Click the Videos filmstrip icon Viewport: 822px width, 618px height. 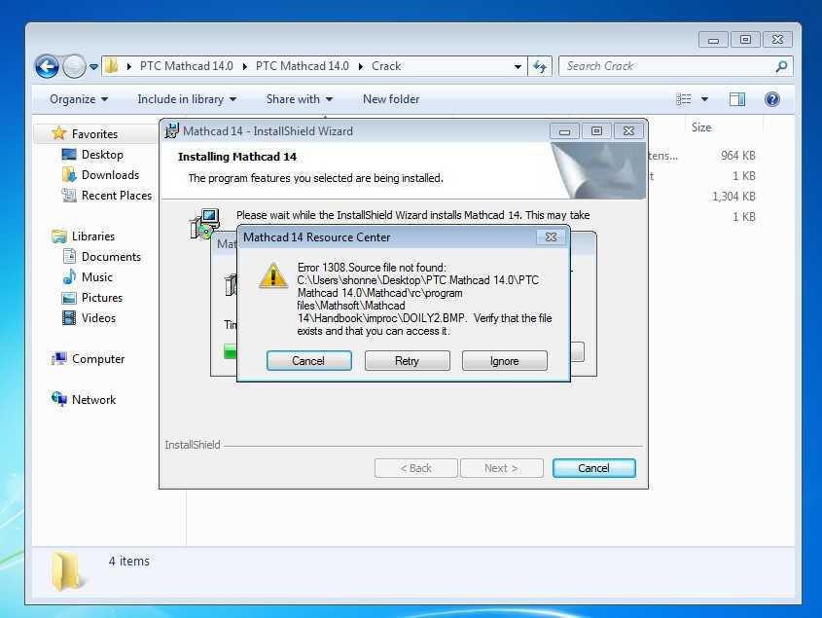[x=69, y=318]
